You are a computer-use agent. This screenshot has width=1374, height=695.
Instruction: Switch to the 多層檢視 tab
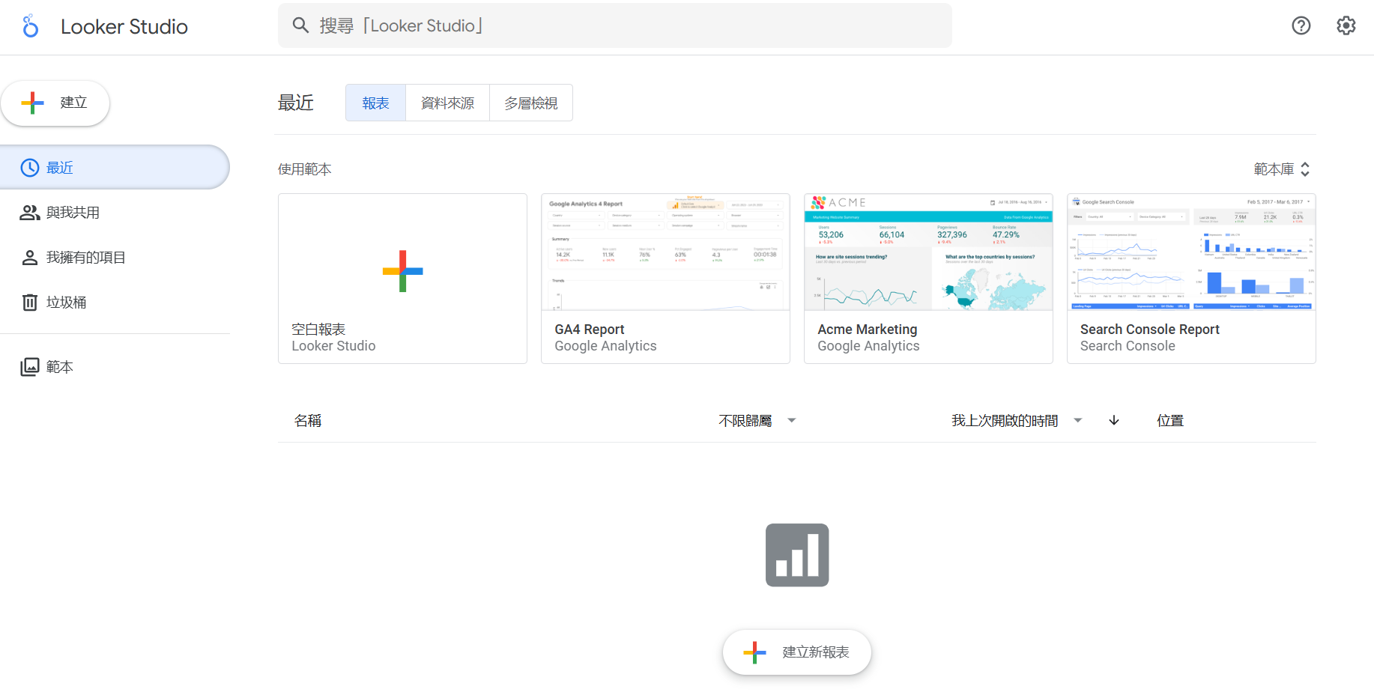pyautogui.click(x=530, y=103)
